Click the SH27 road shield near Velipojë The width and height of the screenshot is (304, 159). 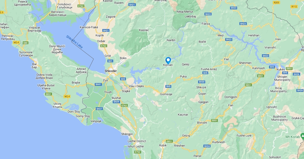(x=99, y=109)
